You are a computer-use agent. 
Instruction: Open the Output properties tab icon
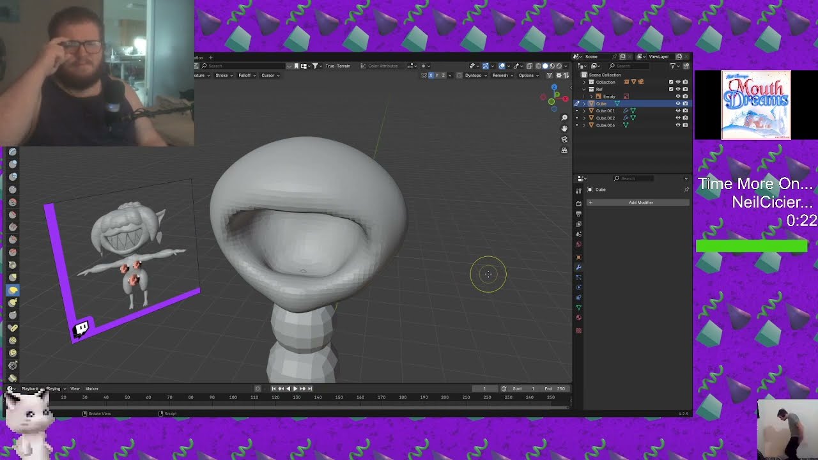coord(579,214)
